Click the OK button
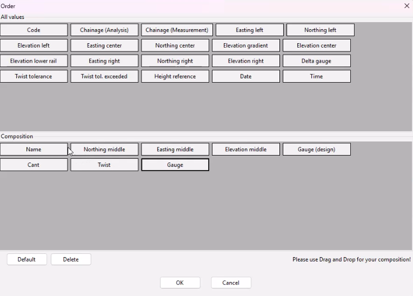The height and width of the screenshot is (296, 413). pyautogui.click(x=180, y=282)
